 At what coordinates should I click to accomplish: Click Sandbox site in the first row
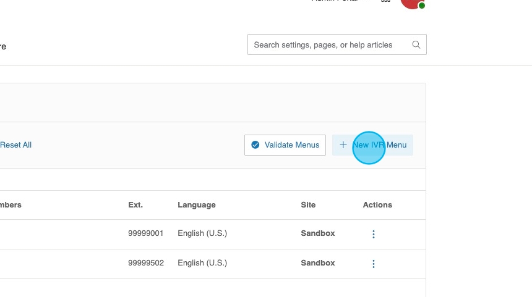(x=318, y=233)
